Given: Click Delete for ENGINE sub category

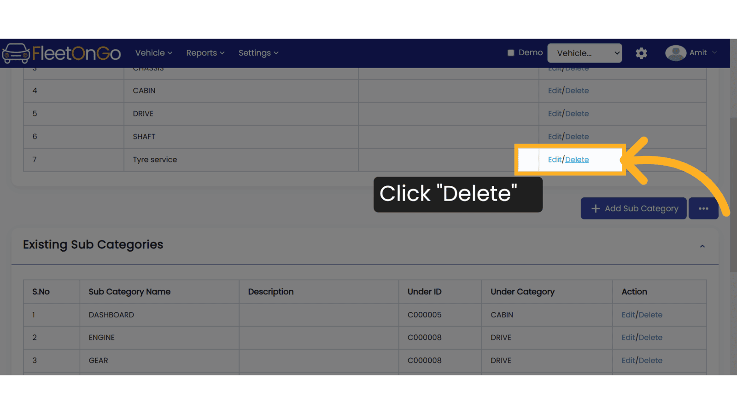Looking at the screenshot, I should point(650,338).
